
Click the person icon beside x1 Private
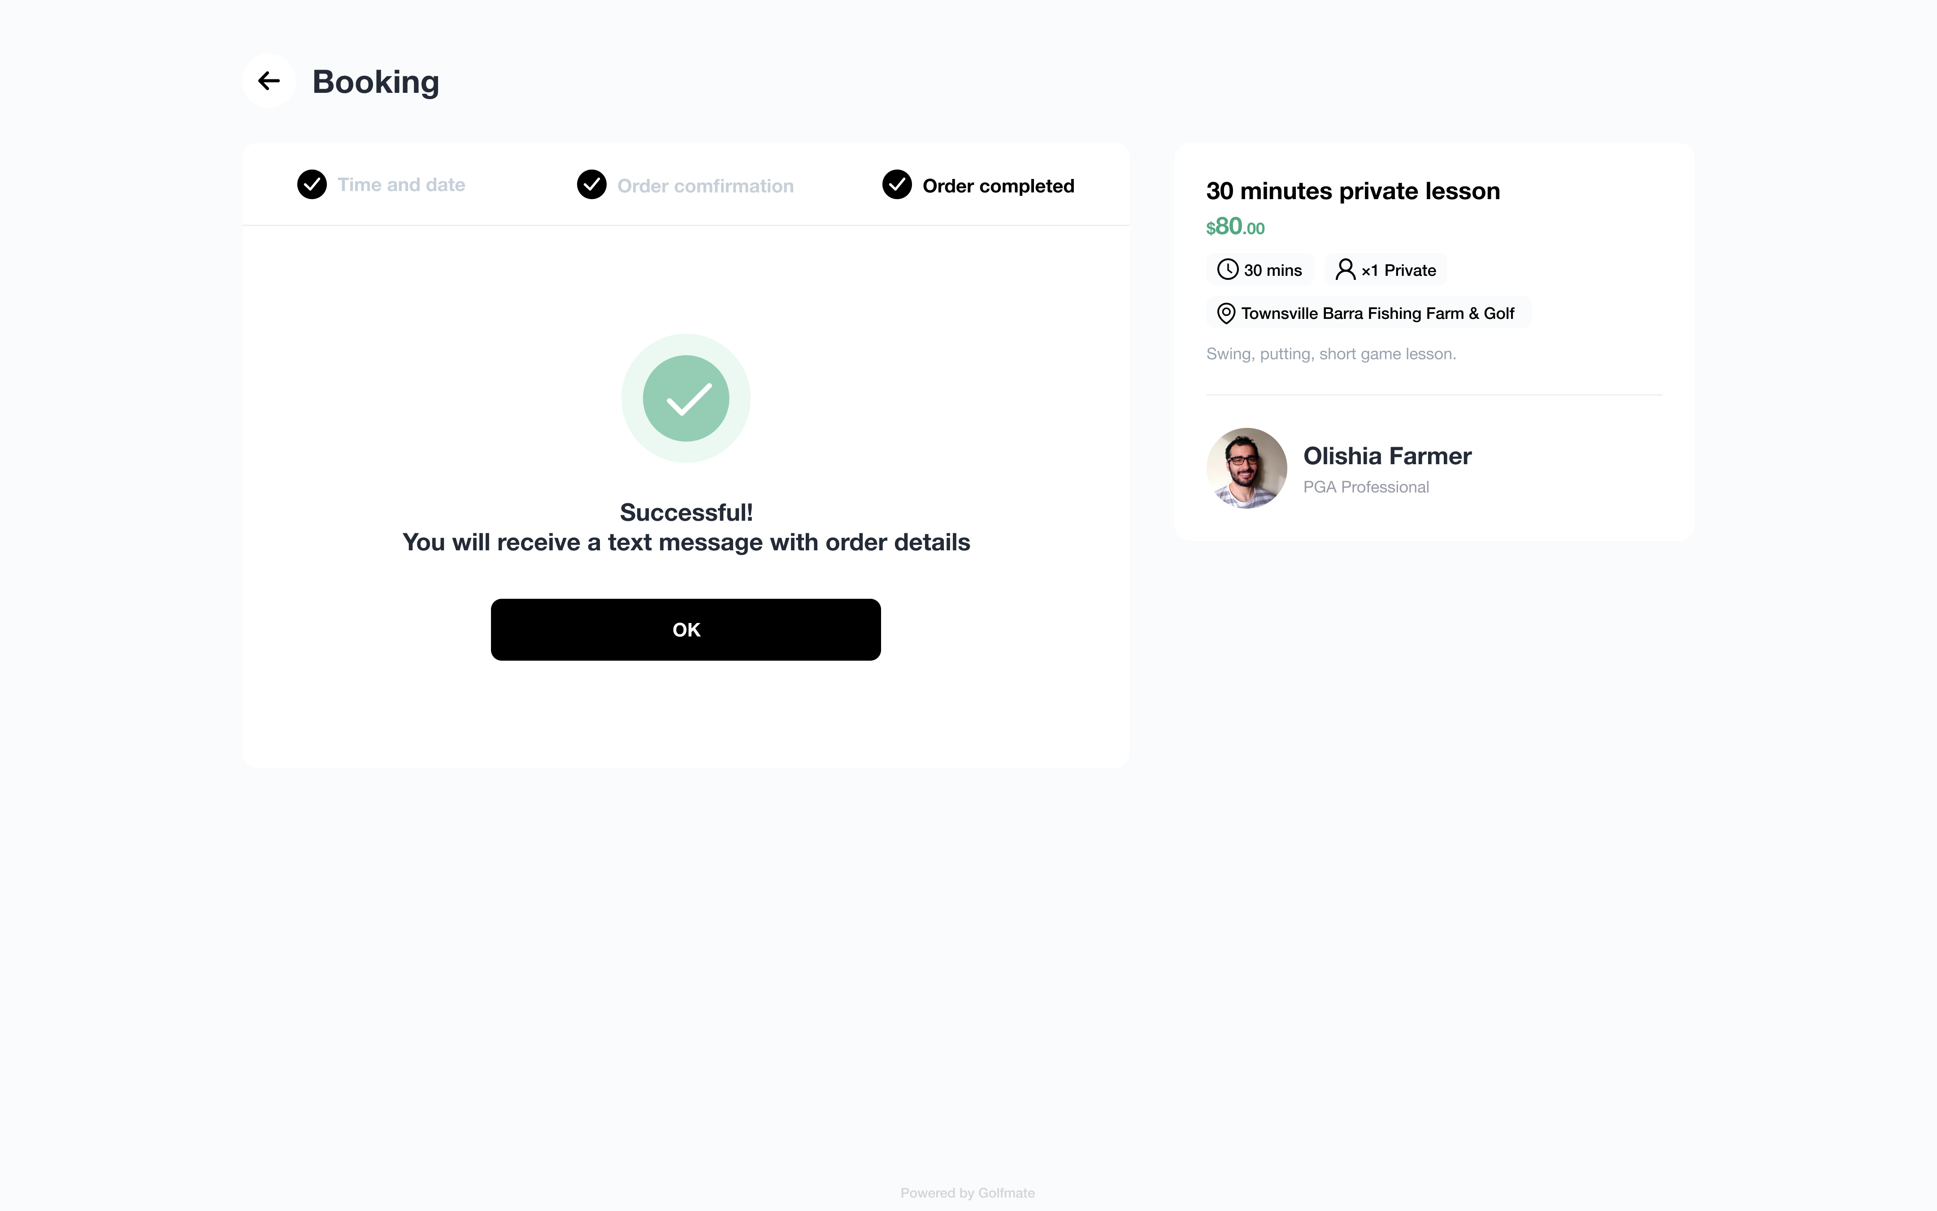[x=1346, y=270]
